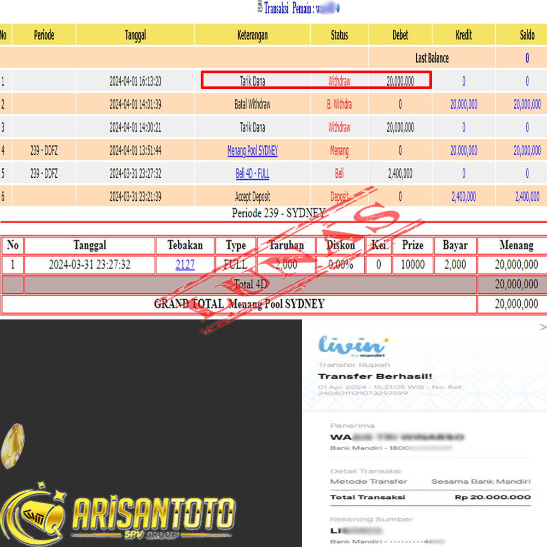The width and height of the screenshot is (547, 547).
Task: Click the Accept Deposit description
Action: tap(252, 196)
